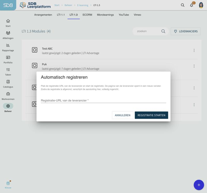Click the Puk module title
This screenshot has height=193, width=207.
coord(44,64)
